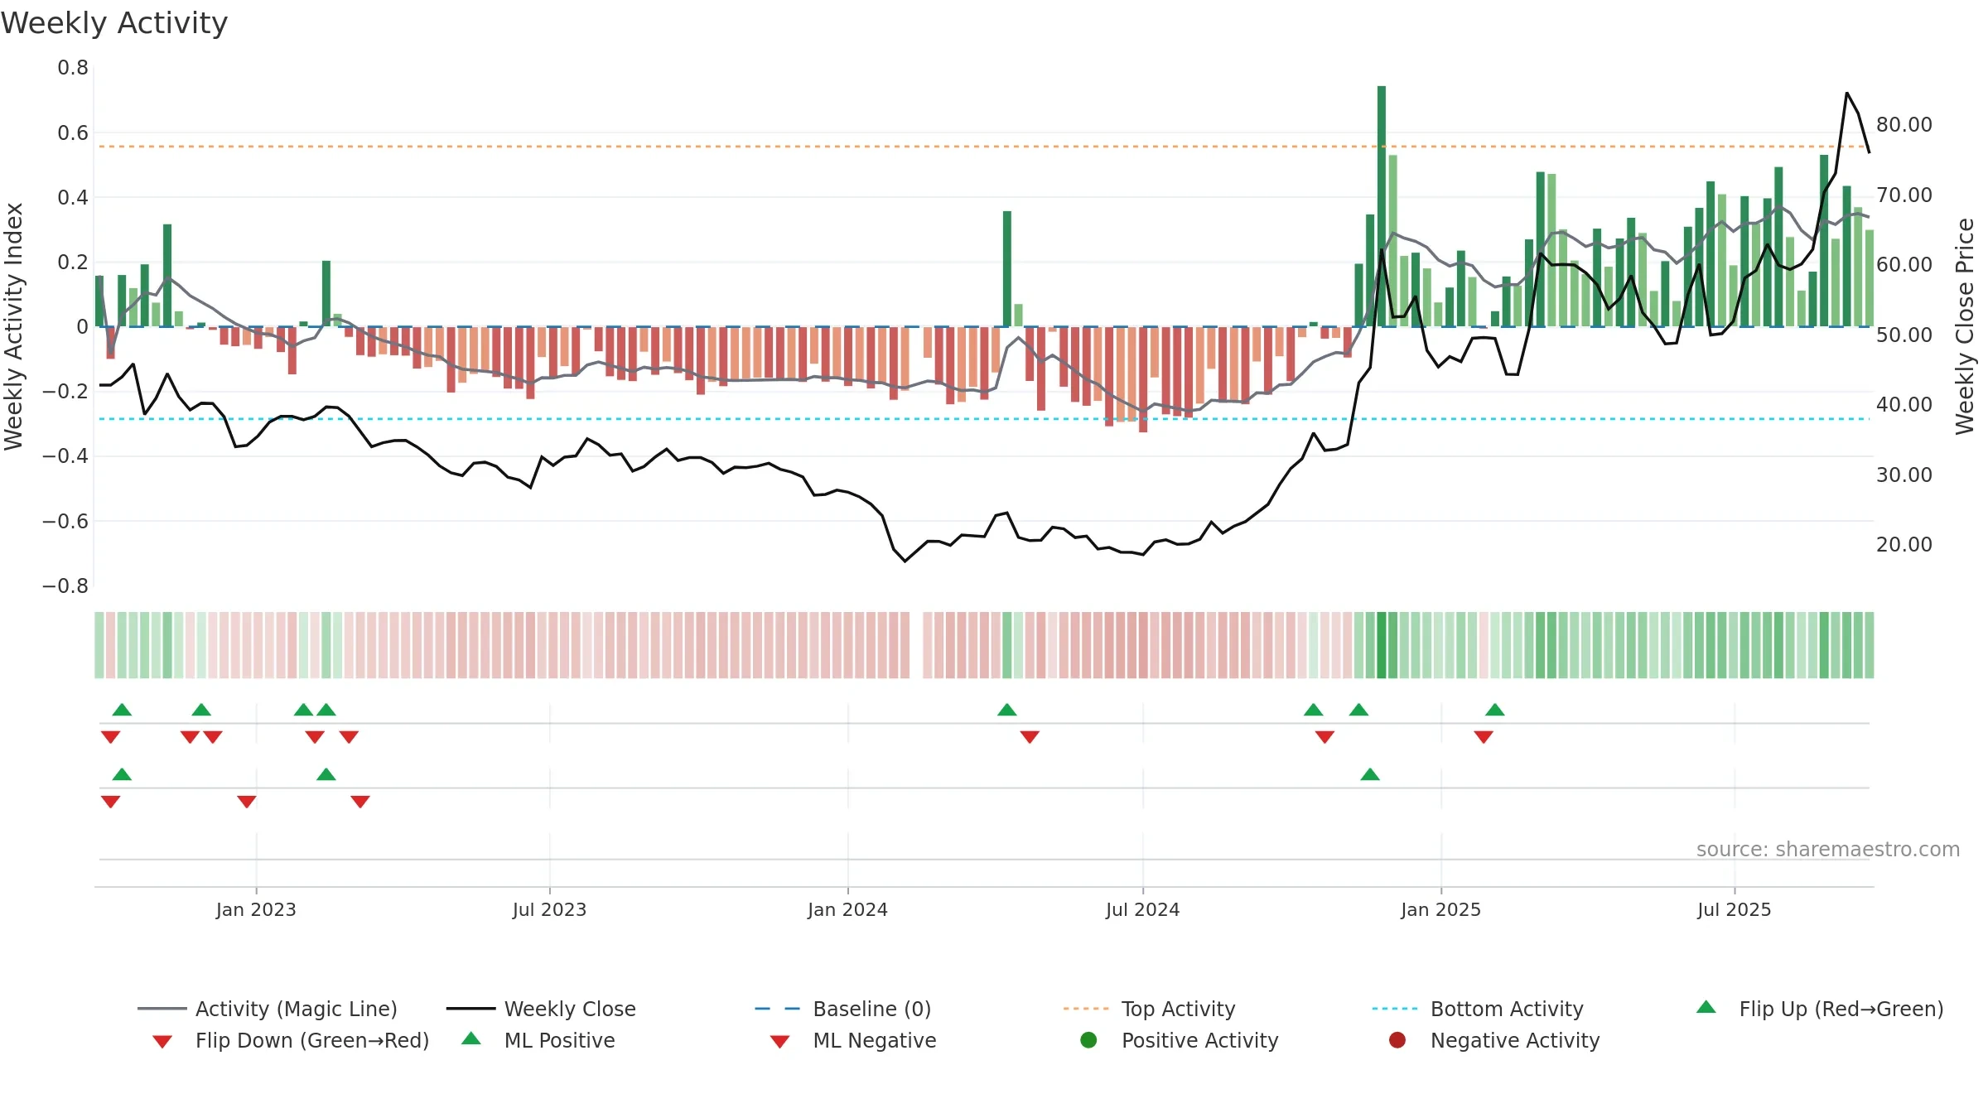
Task: Click the Jan 2025 x-axis label
Action: 1440,909
